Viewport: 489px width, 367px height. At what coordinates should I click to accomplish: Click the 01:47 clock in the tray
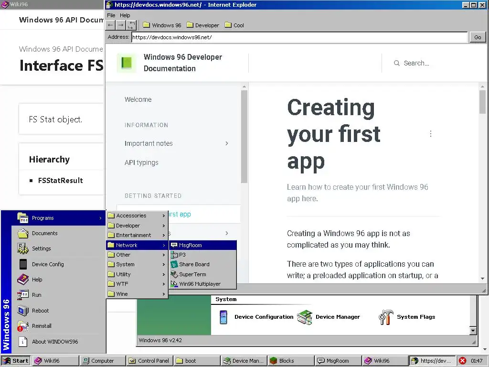coord(477,361)
